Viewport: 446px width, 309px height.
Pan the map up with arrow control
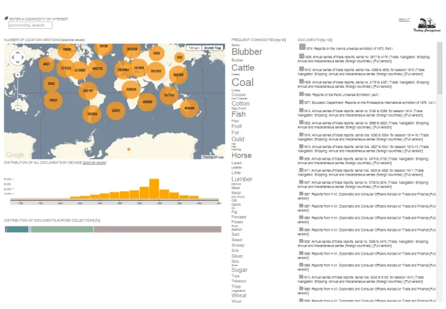point(18,53)
